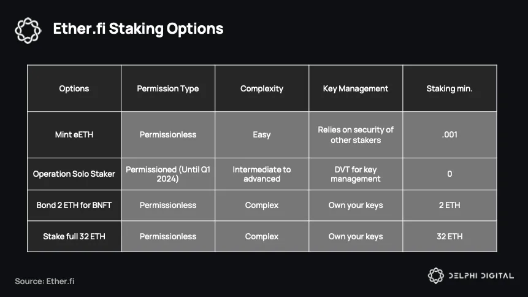Click the Complexity column header

[262, 88]
